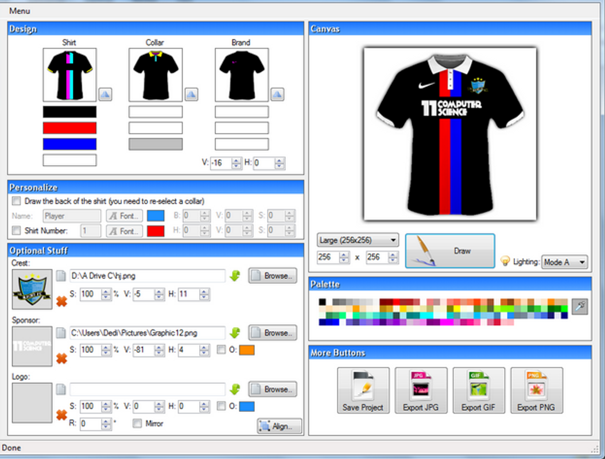605x459 pixels.
Task: Click the green load arrow for Crest
Action: coord(235,276)
